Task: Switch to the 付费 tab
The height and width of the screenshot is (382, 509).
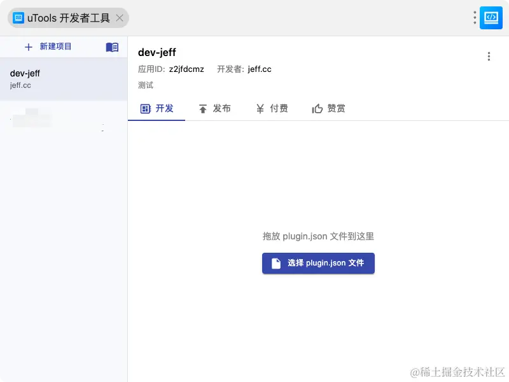Action: tap(272, 108)
